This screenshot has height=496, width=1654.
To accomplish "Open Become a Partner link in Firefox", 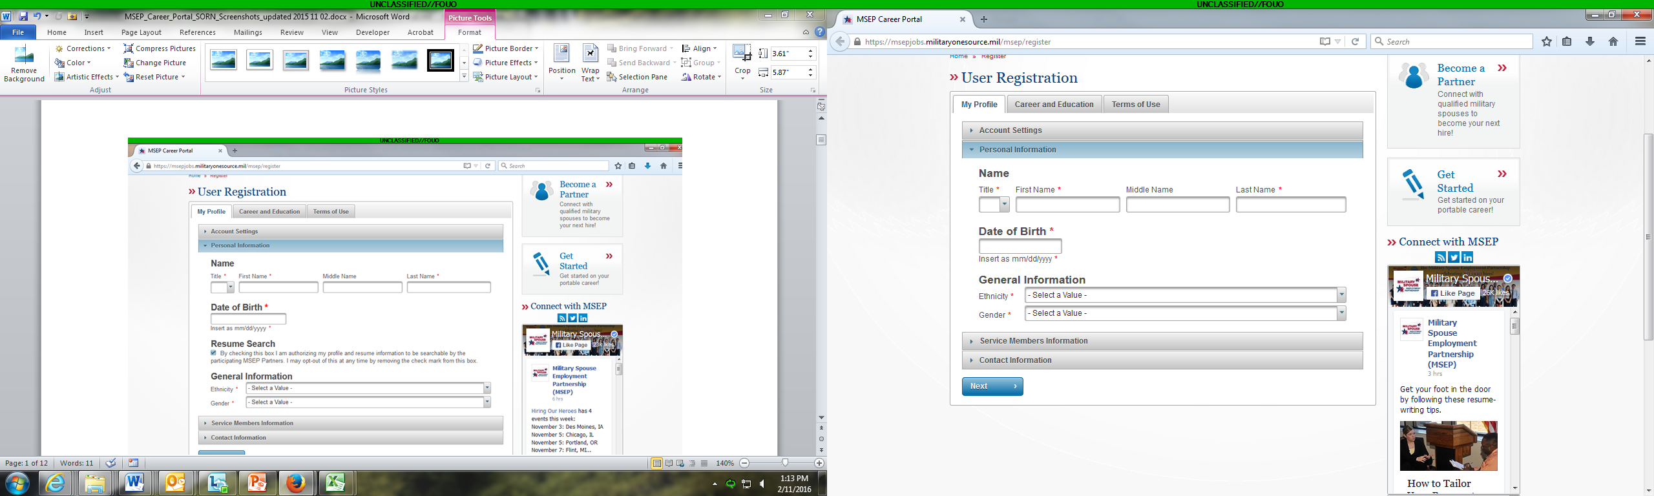I will (x=1461, y=75).
